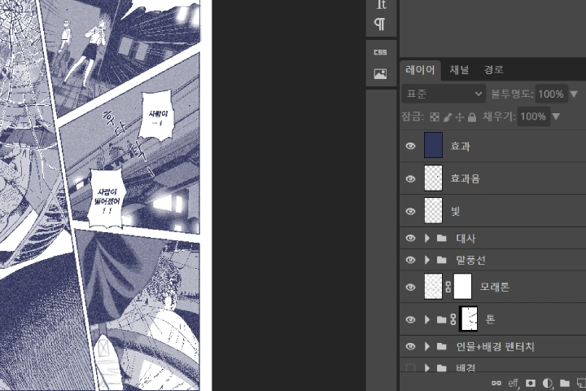586x391 pixels.
Task: Click the 불투명도 100% value field
Action: (x=551, y=94)
